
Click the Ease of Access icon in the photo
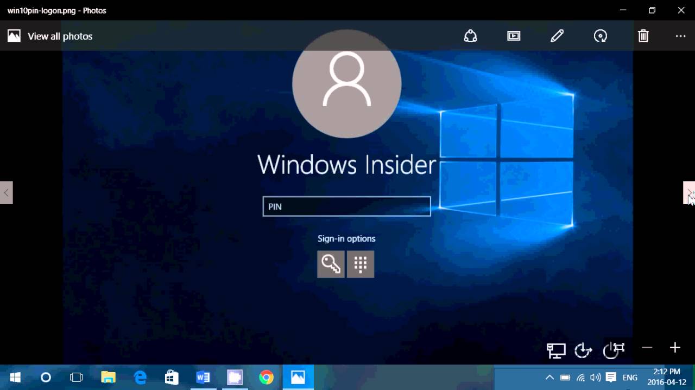pos(583,350)
